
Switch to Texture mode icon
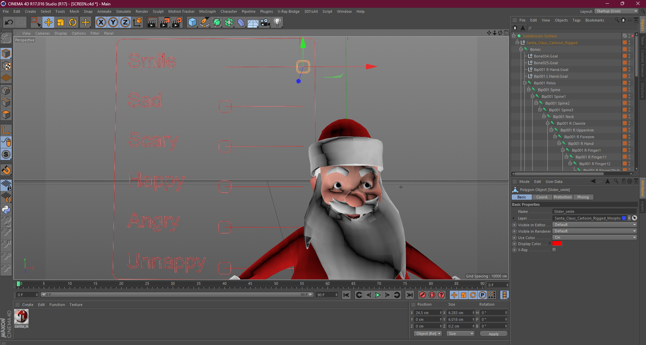(x=6, y=66)
